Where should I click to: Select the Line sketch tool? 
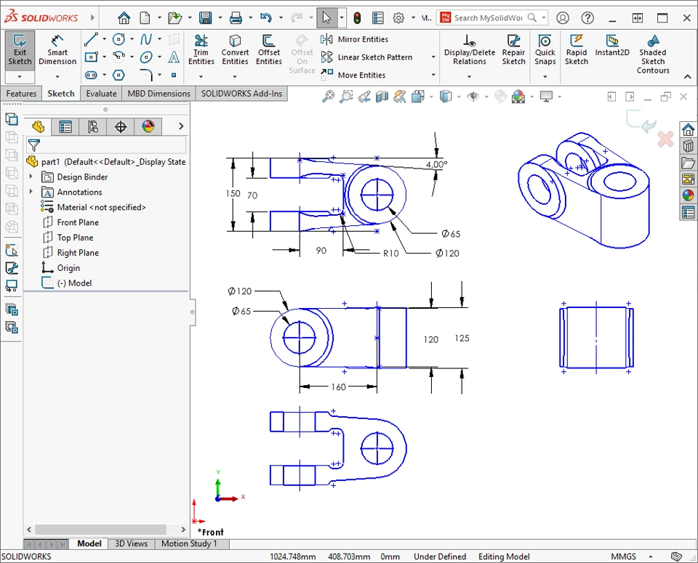click(90, 39)
